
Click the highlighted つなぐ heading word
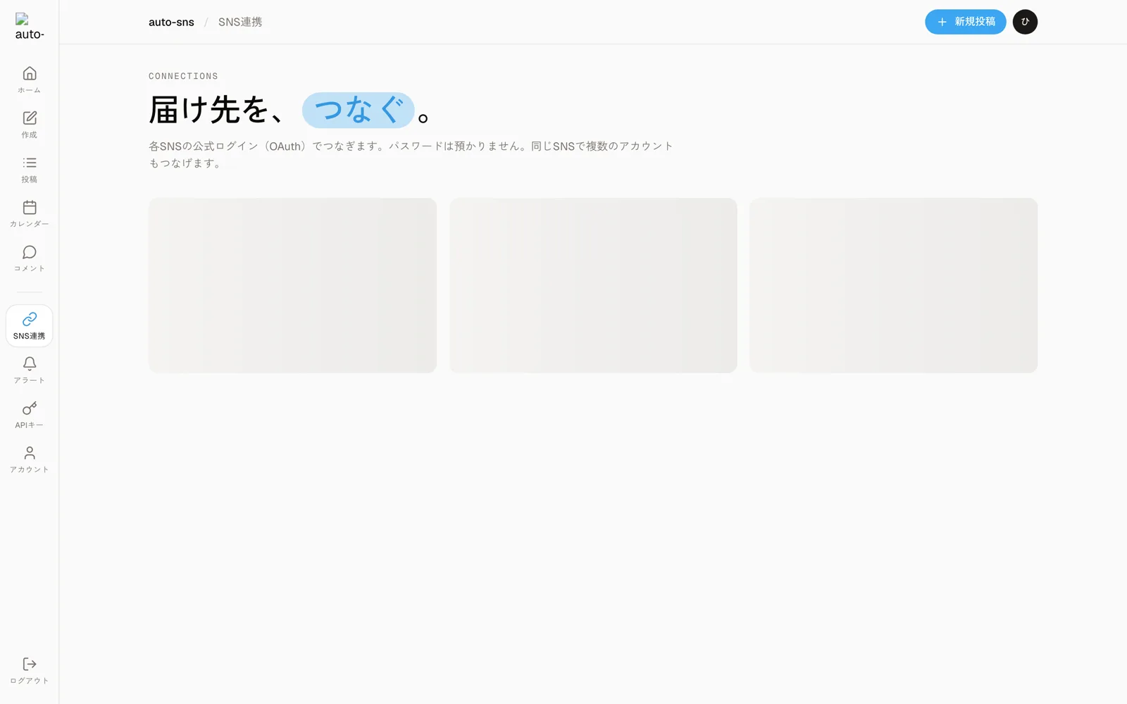[x=359, y=110]
